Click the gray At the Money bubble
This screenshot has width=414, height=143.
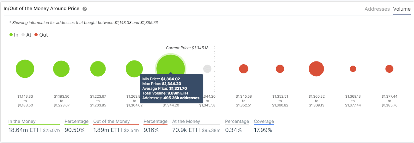[x=207, y=69]
